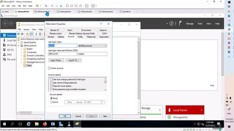Screen dimensions: 234x131
Task: Open the VMware console view icon
Action: (x=87, y=6)
